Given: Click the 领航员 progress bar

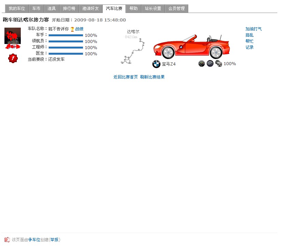Looking at the screenshot, I should [66, 41].
